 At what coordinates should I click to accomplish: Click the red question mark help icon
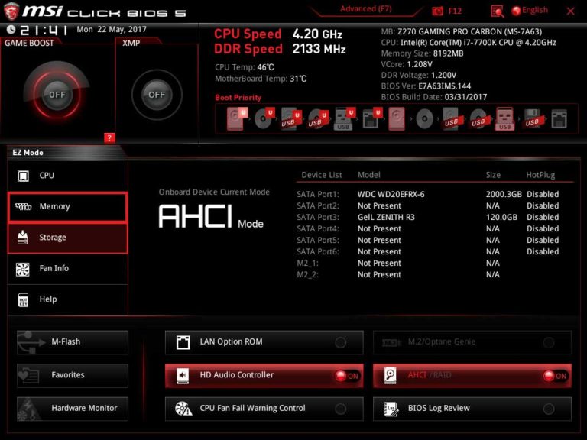pos(109,137)
